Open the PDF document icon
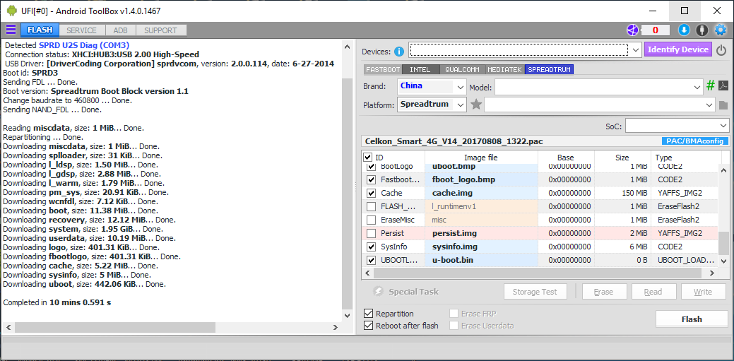Viewport: 734px width, 361px height. pyautogui.click(x=723, y=85)
